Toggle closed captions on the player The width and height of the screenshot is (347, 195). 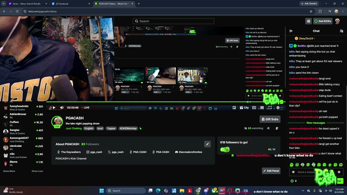point(254,108)
